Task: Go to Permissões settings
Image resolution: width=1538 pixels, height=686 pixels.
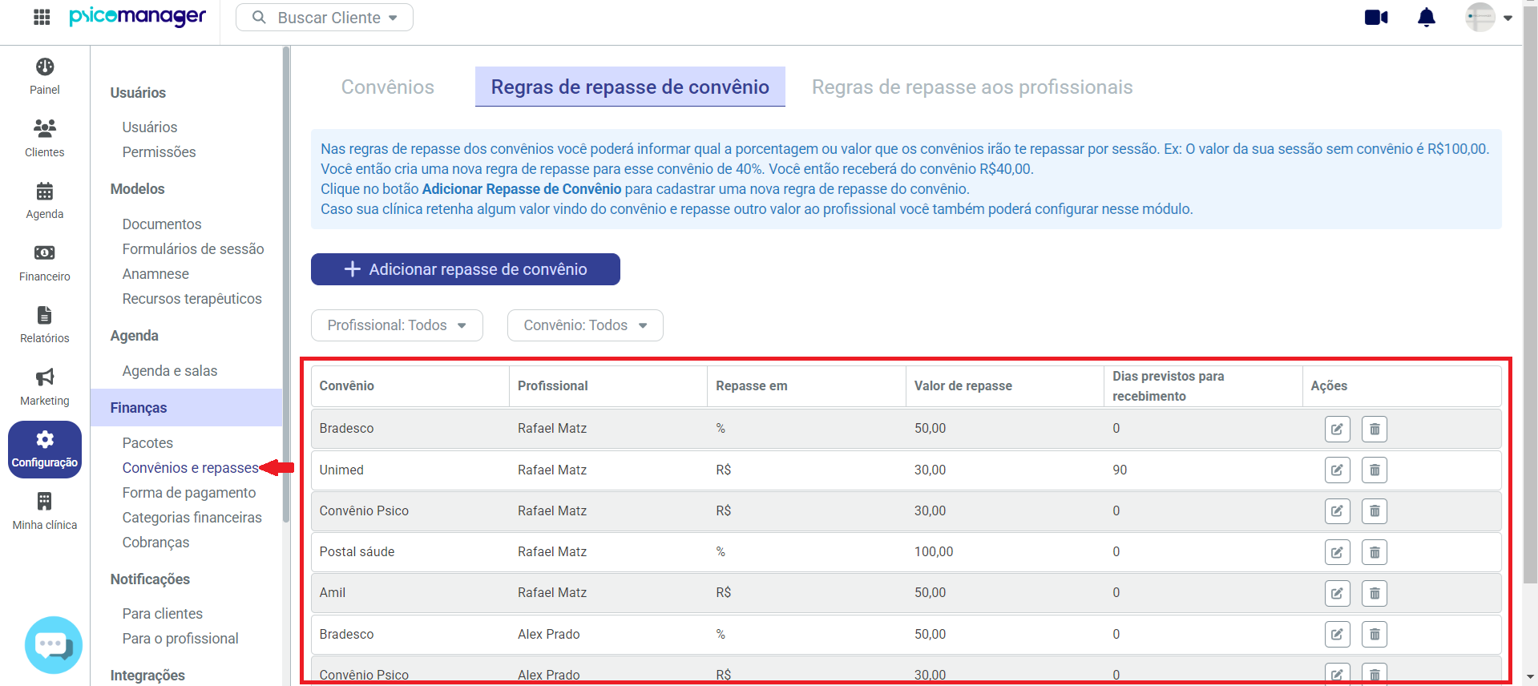Action: 159,152
